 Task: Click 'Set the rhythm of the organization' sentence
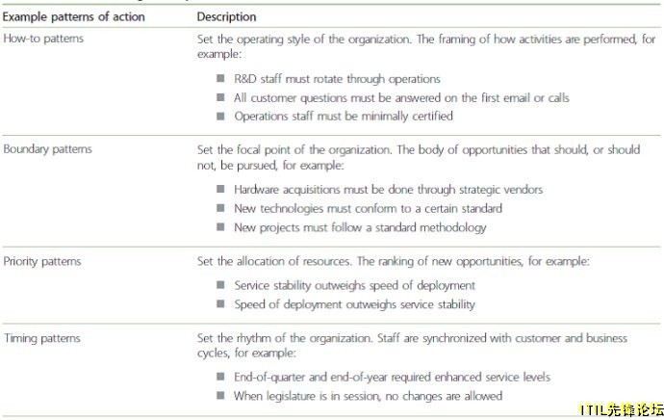pyautogui.click(x=285, y=338)
